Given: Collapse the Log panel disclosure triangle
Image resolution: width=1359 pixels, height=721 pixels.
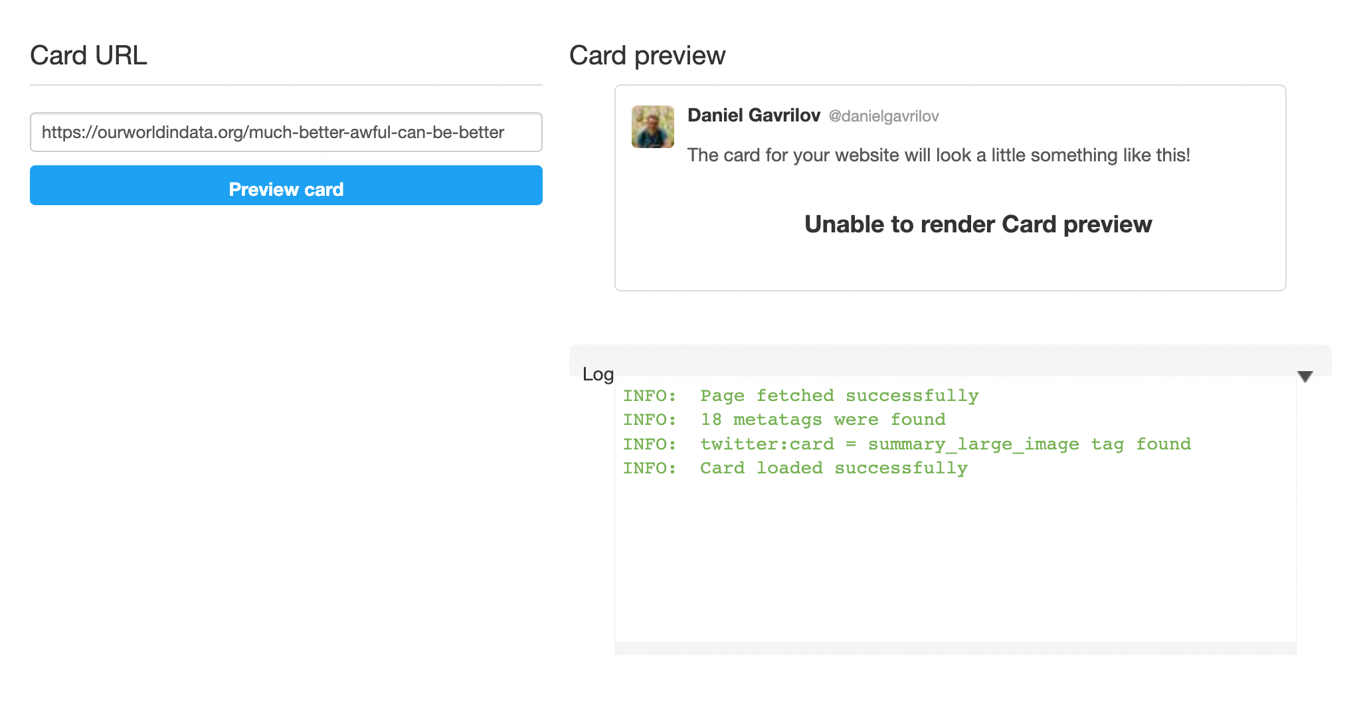Looking at the screenshot, I should point(1304,376).
